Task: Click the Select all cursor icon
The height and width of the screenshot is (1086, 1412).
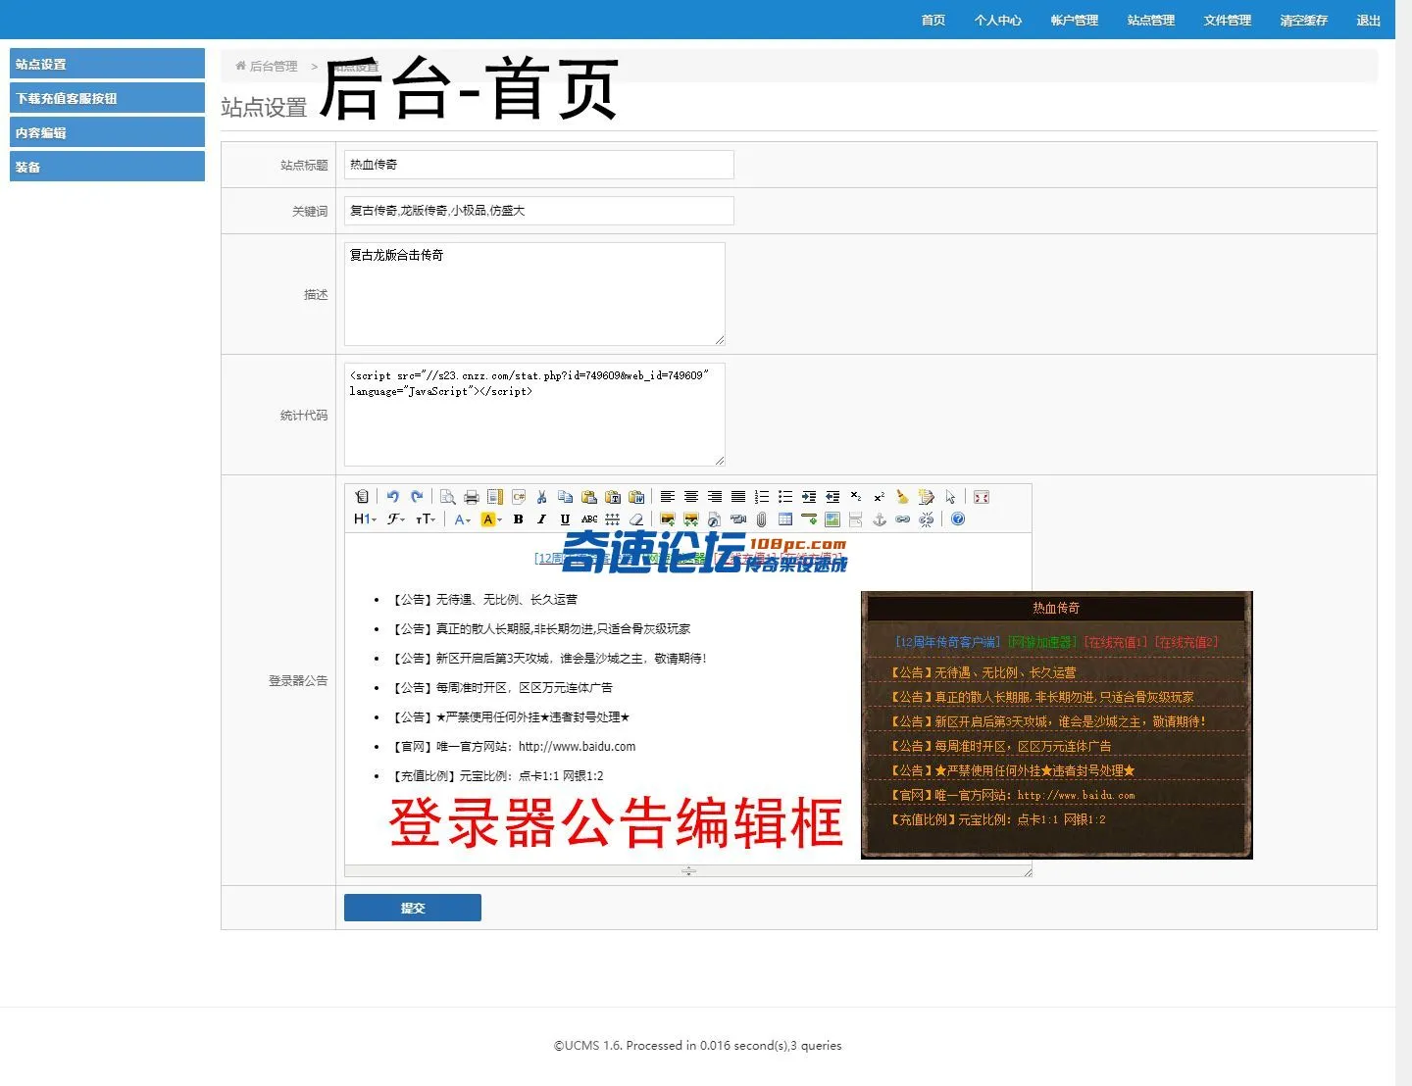Action: click(x=950, y=497)
